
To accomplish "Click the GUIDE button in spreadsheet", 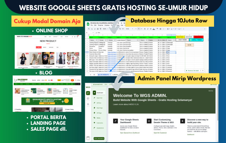I will pos(190,45).
